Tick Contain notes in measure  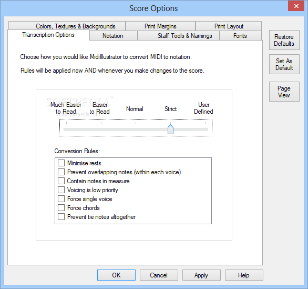click(61, 181)
